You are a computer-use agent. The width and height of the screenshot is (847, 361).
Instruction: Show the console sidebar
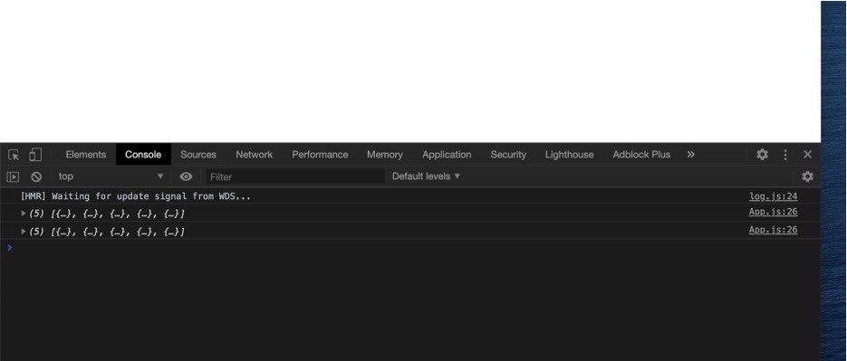click(x=13, y=176)
